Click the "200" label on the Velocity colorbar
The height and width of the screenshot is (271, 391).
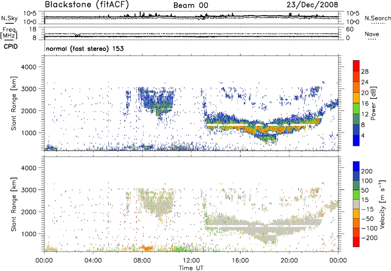tap(367, 171)
